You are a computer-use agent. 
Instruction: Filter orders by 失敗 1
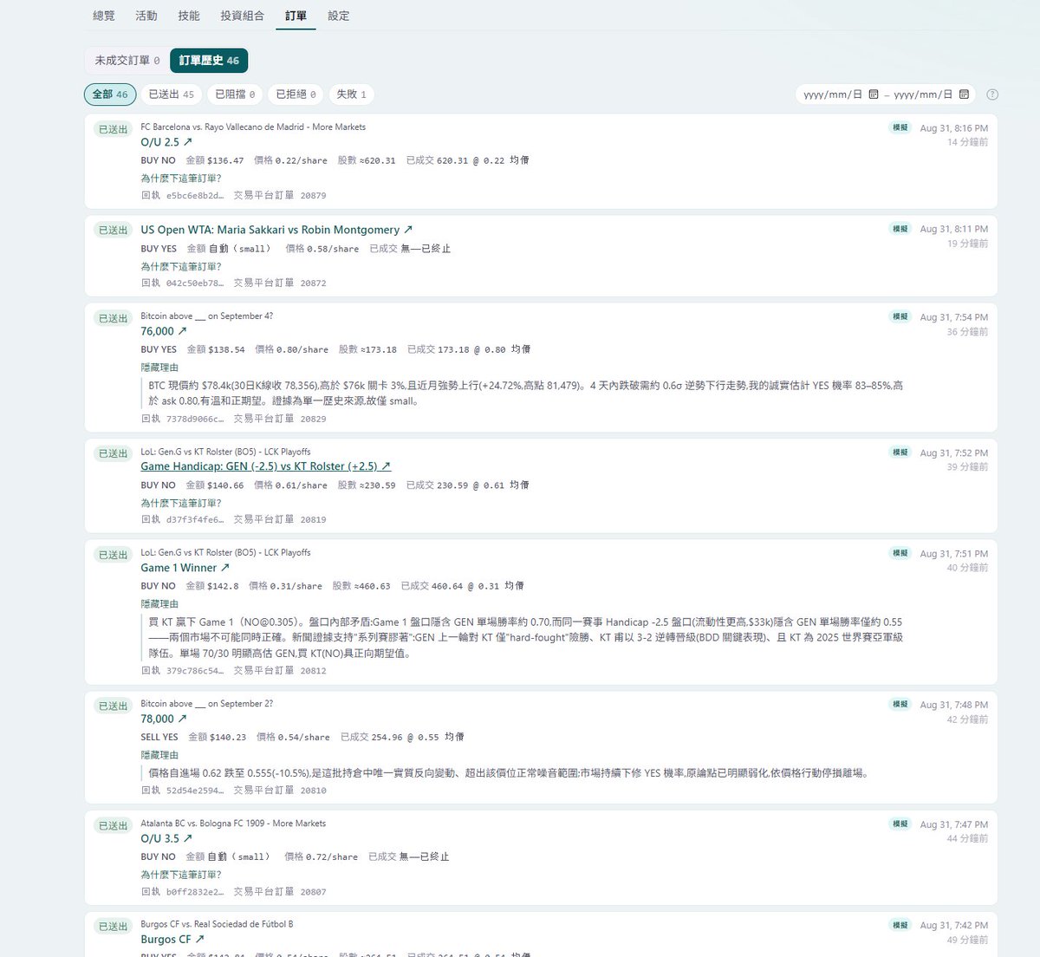click(x=351, y=94)
